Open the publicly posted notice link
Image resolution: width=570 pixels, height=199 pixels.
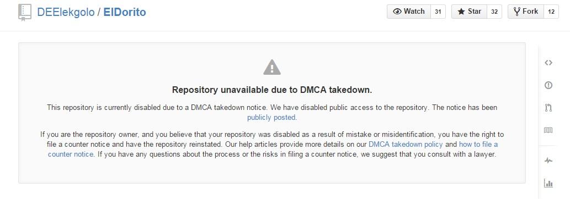(272, 118)
